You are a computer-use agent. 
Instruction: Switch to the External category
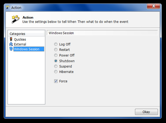click(x=20, y=44)
